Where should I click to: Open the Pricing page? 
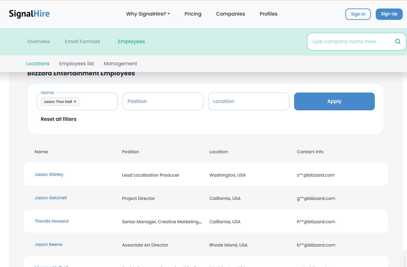(x=193, y=14)
